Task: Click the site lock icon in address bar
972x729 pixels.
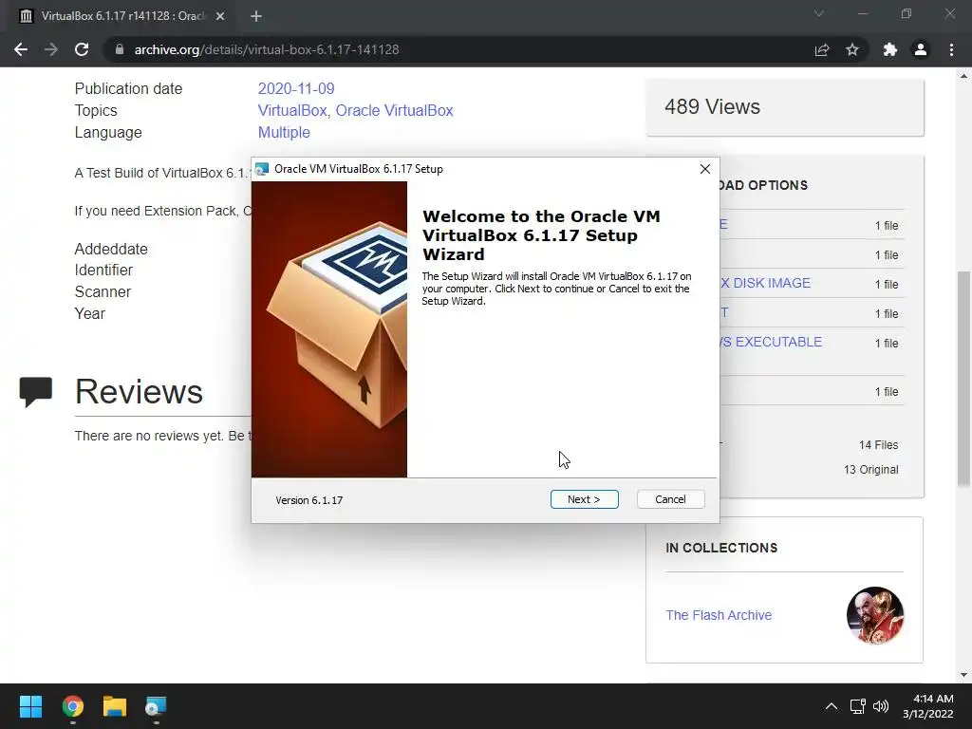Action: pyautogui.click(x=120, y=49)
